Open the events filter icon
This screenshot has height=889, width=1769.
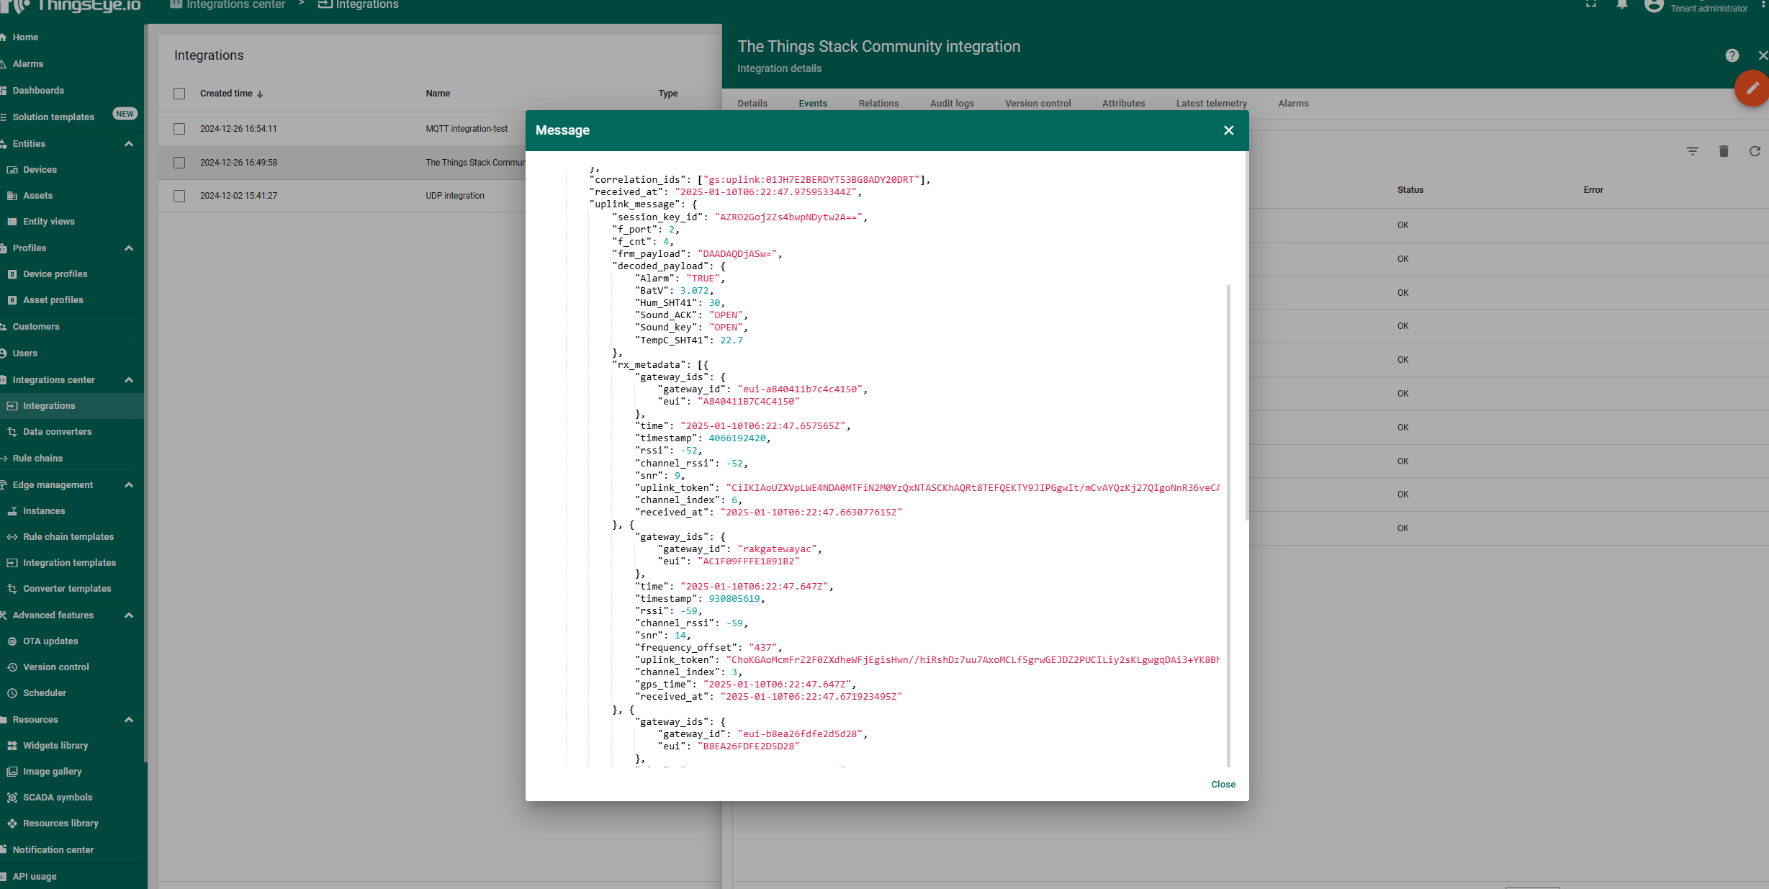[x=1692, y=151]
